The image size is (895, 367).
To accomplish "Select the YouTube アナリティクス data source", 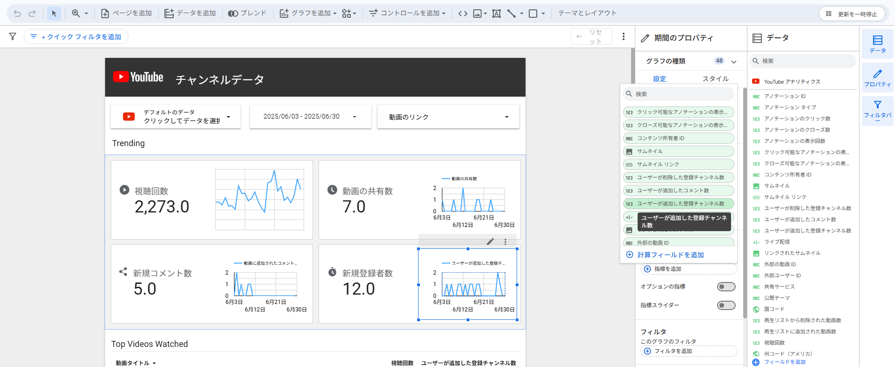I will (x=792, y=82).
